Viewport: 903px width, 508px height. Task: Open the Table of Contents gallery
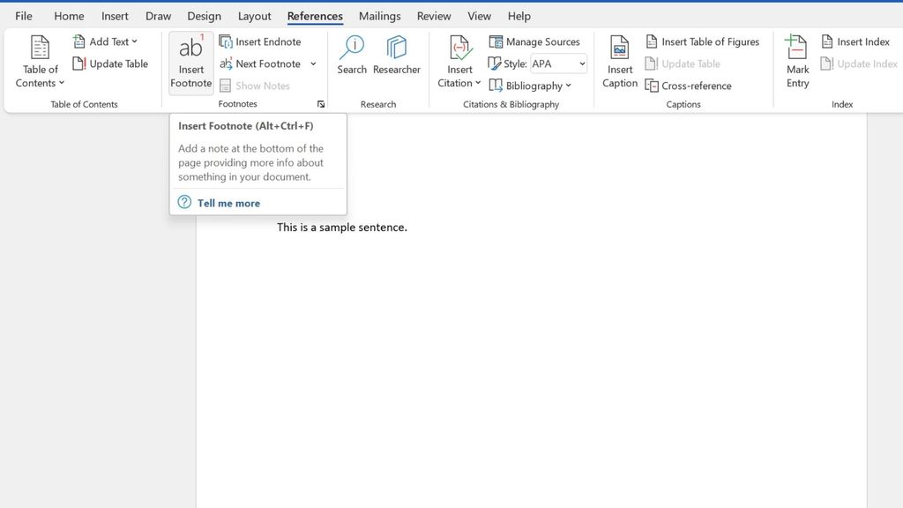click(39, 60)
